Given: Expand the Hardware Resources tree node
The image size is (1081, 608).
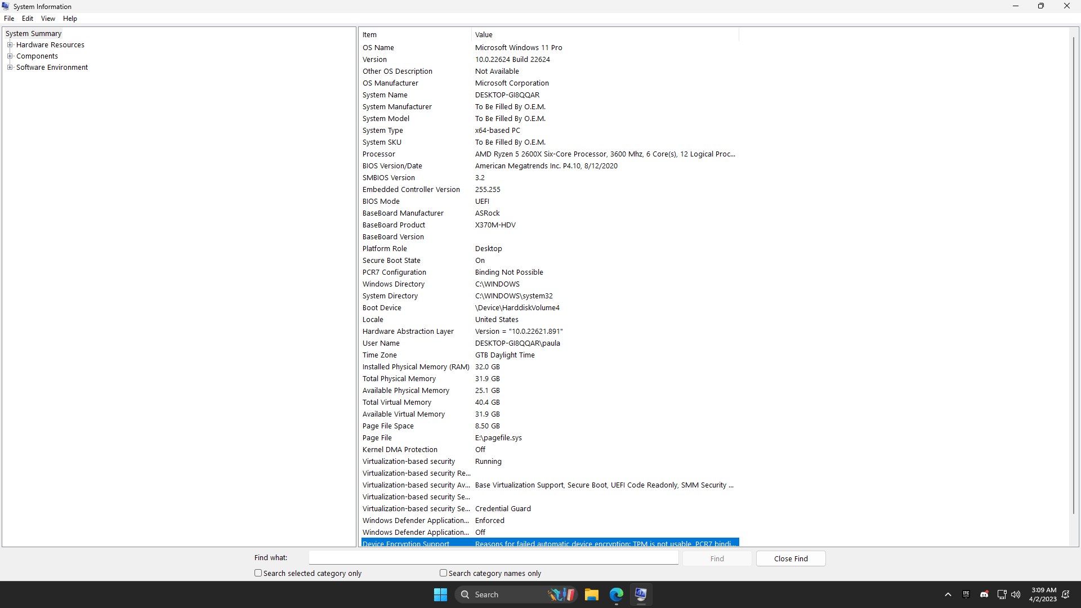Looking at the screenshot, I should [10, 45].
